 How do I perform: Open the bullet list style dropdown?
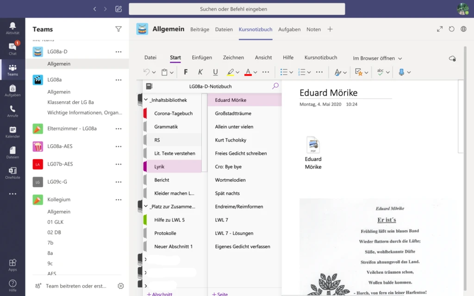[x=291, y=72]
